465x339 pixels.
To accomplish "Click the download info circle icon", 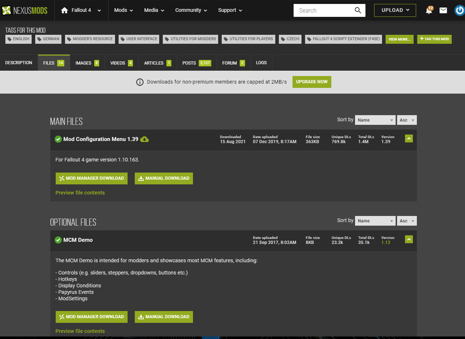I will (140, 82).
